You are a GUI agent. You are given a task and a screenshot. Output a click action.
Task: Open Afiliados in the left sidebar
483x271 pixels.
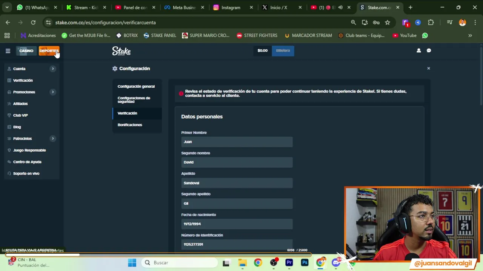(20, 104)
